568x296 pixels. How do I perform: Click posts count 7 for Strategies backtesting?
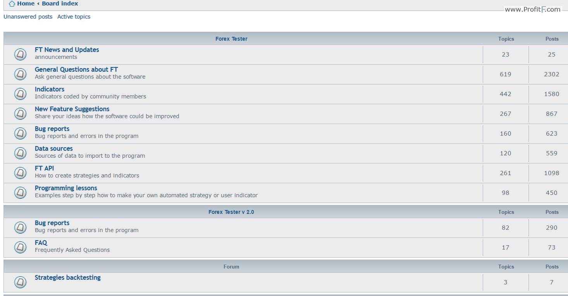[x=552, y=282]
